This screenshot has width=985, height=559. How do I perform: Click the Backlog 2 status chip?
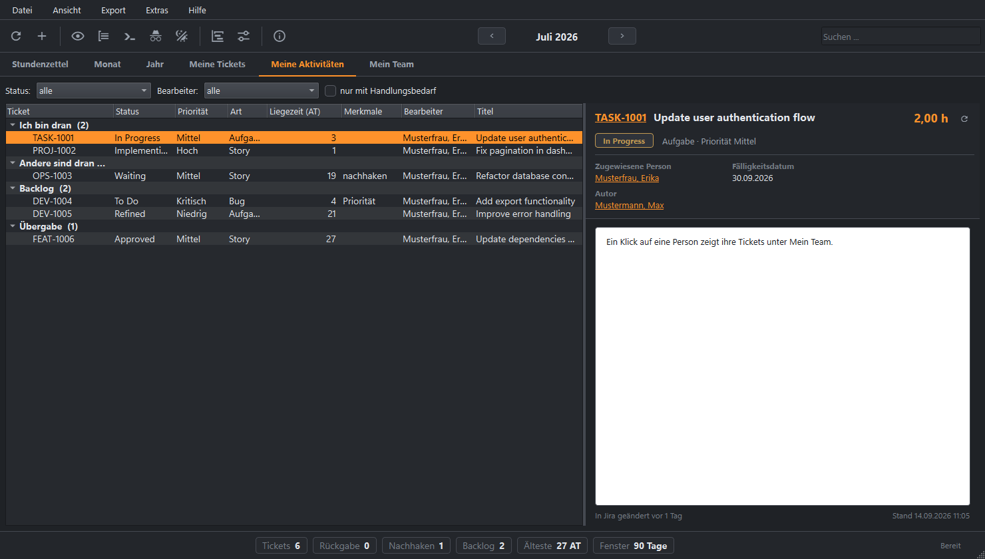[x=484, y=546]
